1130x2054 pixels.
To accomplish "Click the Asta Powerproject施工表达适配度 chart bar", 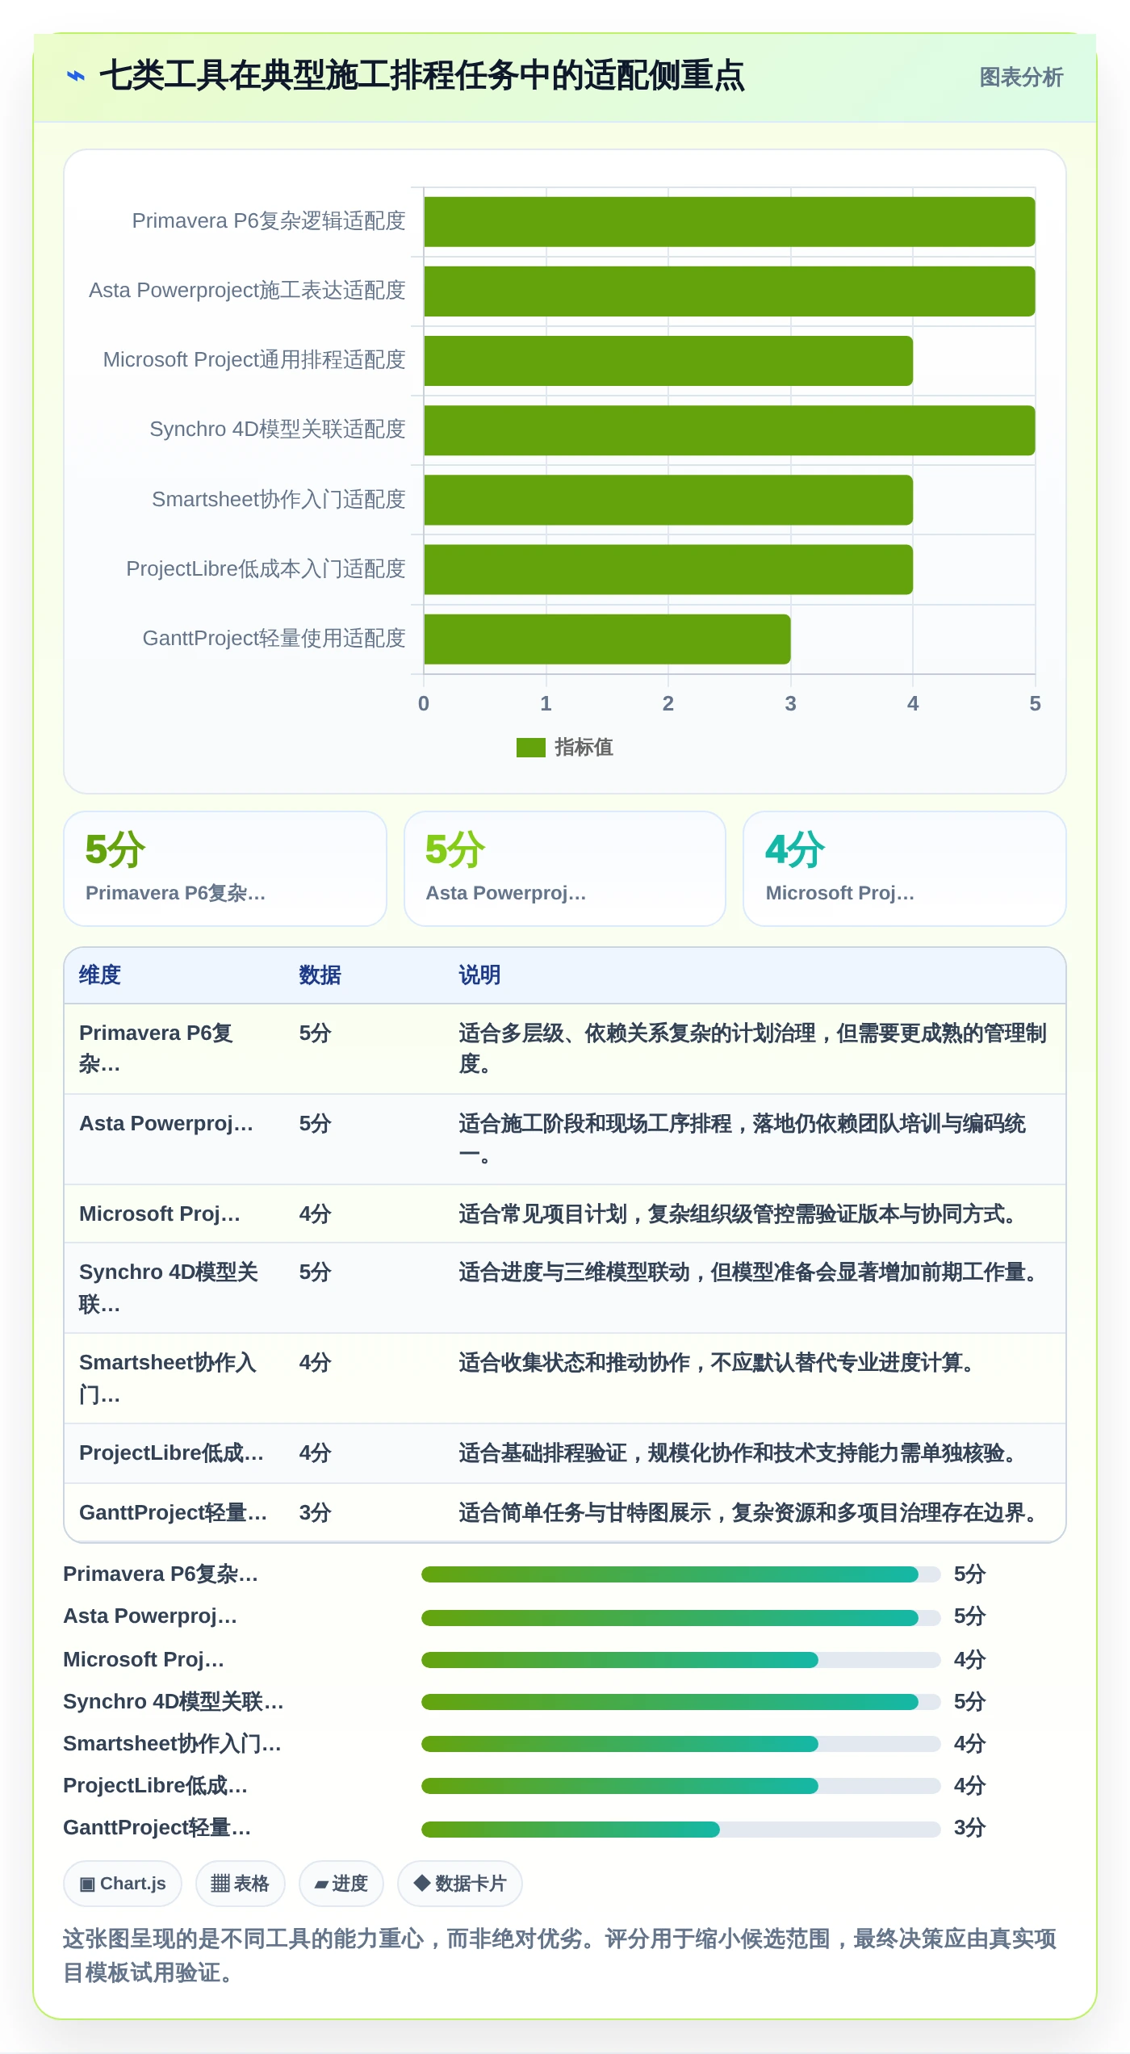I will click(729, 291).
